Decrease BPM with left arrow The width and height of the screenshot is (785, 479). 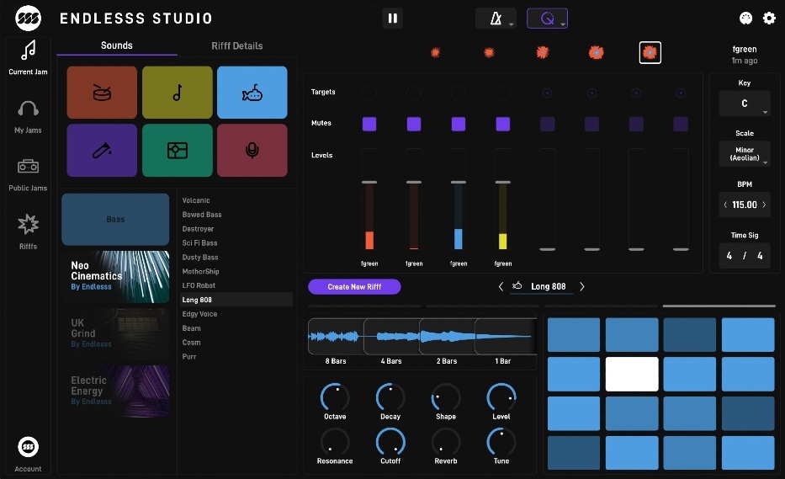click(x=725, y=205)
